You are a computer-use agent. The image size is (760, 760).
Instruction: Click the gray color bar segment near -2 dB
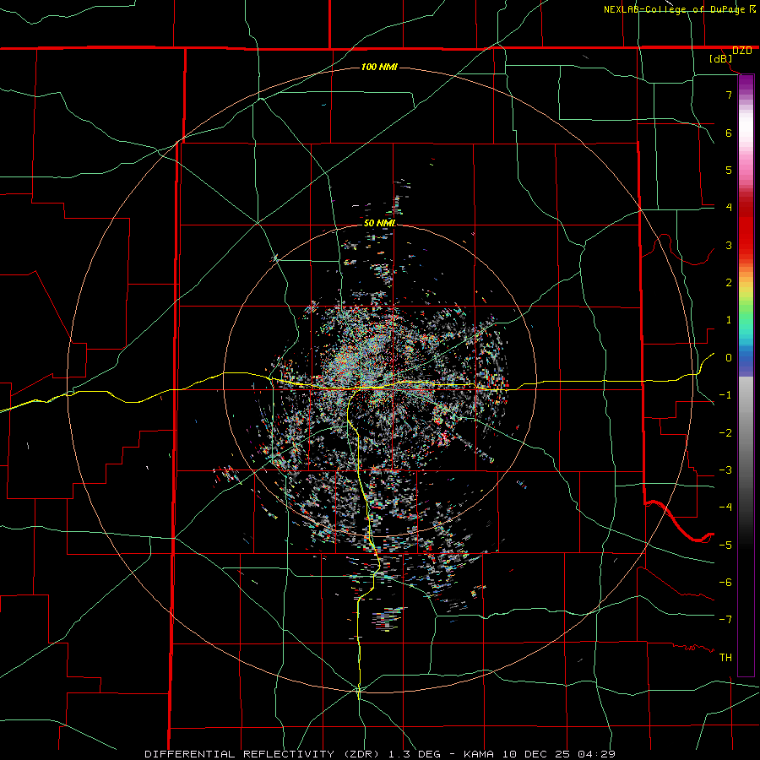coord(746,433)
